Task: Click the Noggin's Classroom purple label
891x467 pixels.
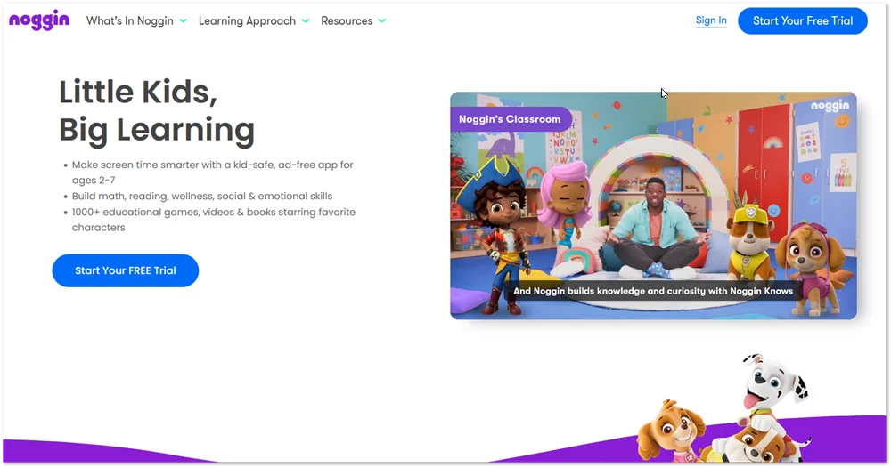Action: (x=511, y=119)
